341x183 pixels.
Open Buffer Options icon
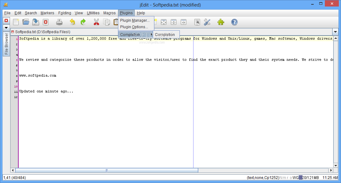[x=197, y=22]
